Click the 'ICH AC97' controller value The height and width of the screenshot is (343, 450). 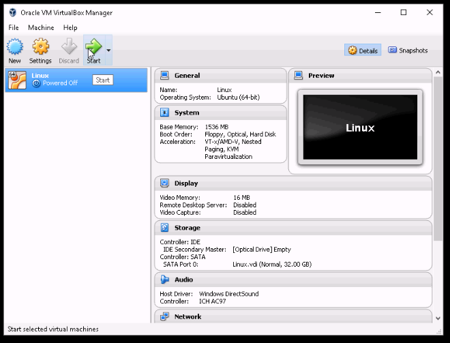click(x=212, y=301)
